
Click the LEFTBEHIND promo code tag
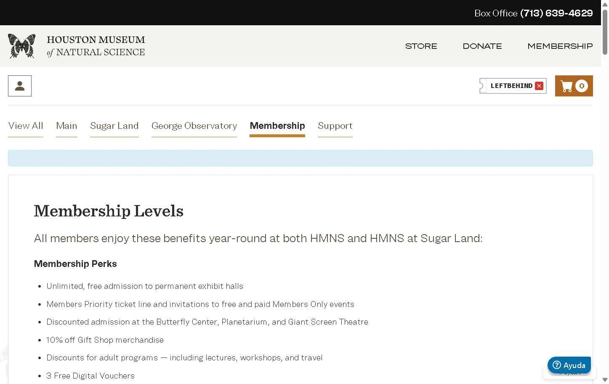click(x=511, y=86)
